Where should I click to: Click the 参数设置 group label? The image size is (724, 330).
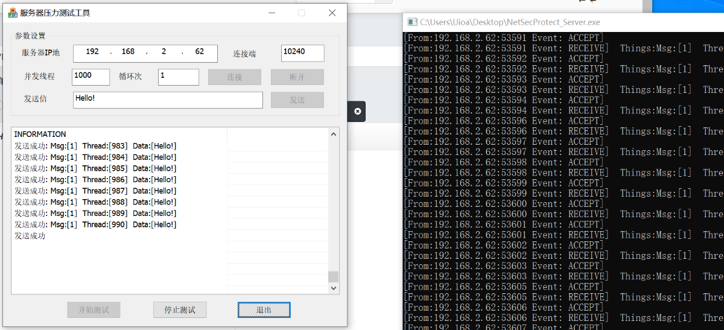coord(30,36)
